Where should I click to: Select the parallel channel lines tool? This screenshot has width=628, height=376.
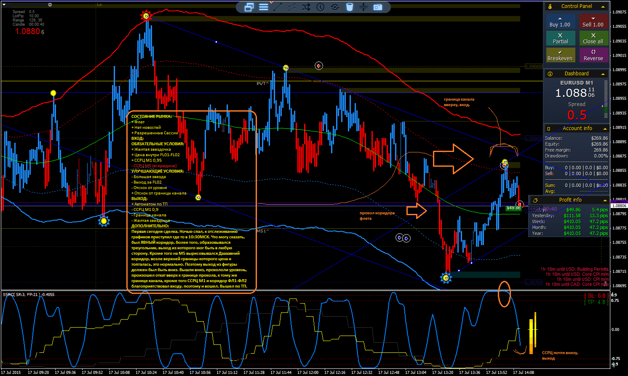tap(292, 7)
